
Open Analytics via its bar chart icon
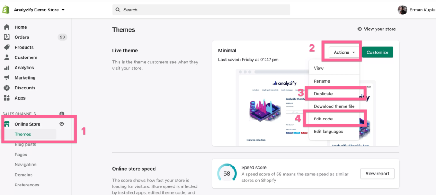tap(7, 68)
